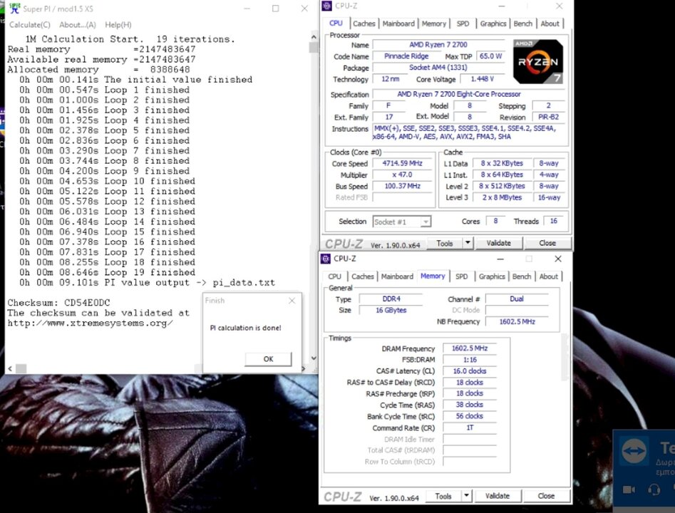The height and width of the screenshot is (513, 675).
Task: Select Mainboard tab in bottom CPU-Z window
Action: pyautogui.click(x=397, y=276)
